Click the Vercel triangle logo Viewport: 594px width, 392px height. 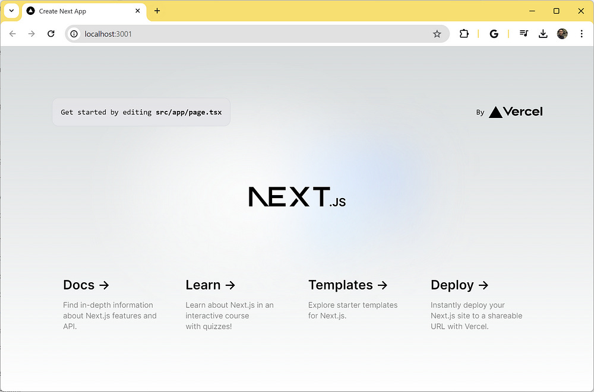pyautogui.click(x=497, y=111)
